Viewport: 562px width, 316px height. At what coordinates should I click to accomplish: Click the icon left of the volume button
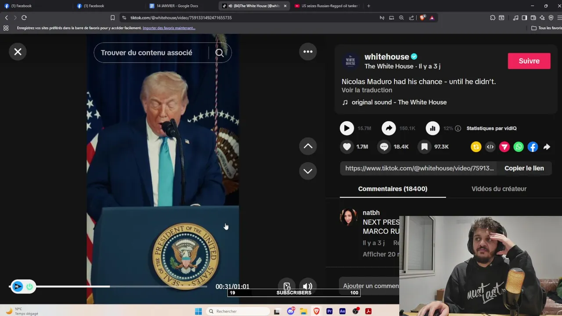pos(287,286)
